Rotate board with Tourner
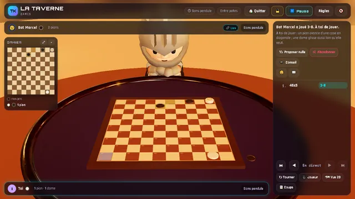 coord(287,177)
